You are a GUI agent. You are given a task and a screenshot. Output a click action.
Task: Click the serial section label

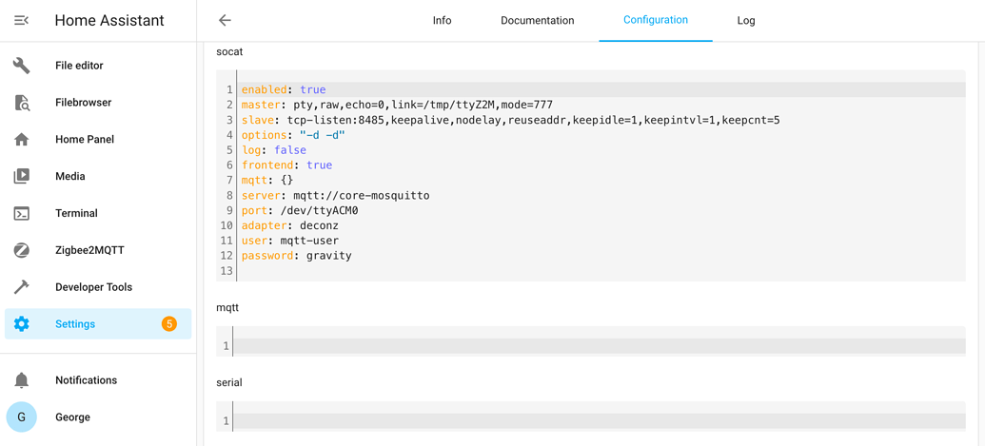click(x=229, y=382)
